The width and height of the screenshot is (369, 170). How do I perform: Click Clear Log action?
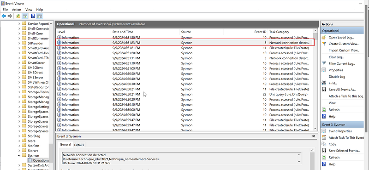click(336, 57)
